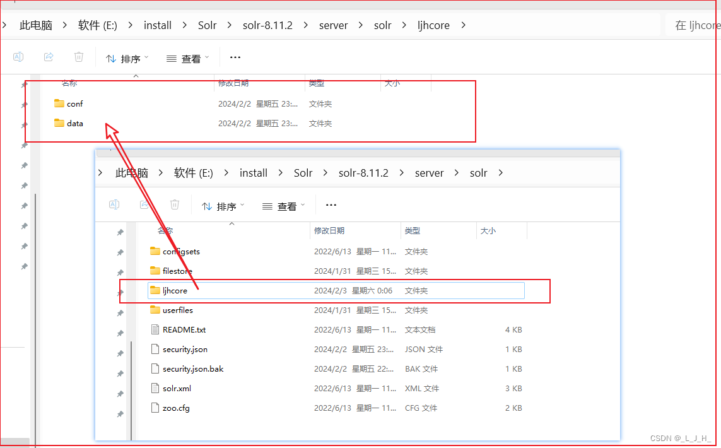Sort by 大小 column in back window
This screenshot has height=448, width=721.
tap(392, 83)
